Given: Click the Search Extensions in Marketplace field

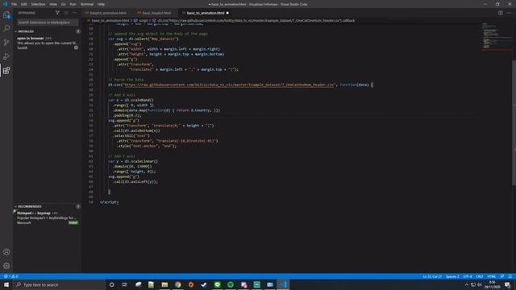Looking at the screenshot, I should click(48, 23).
